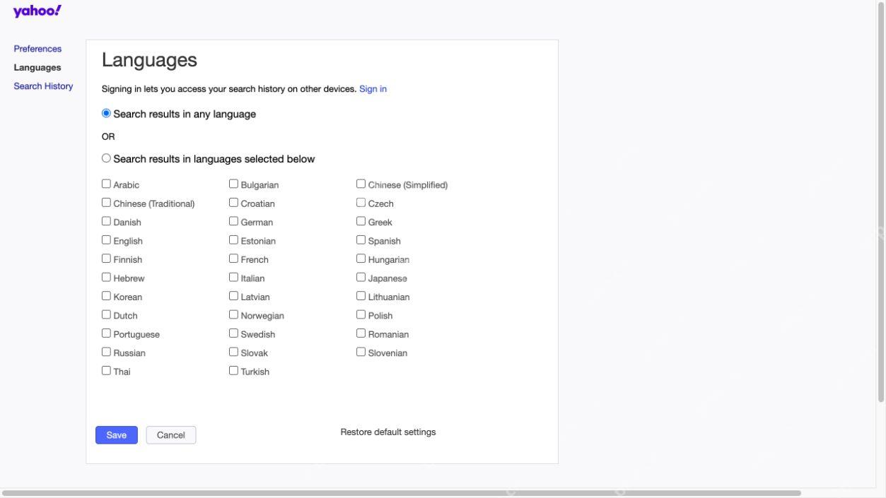
Task: Check the Russian checkbox
Action: pyautogui.click(x=107, y=352)
